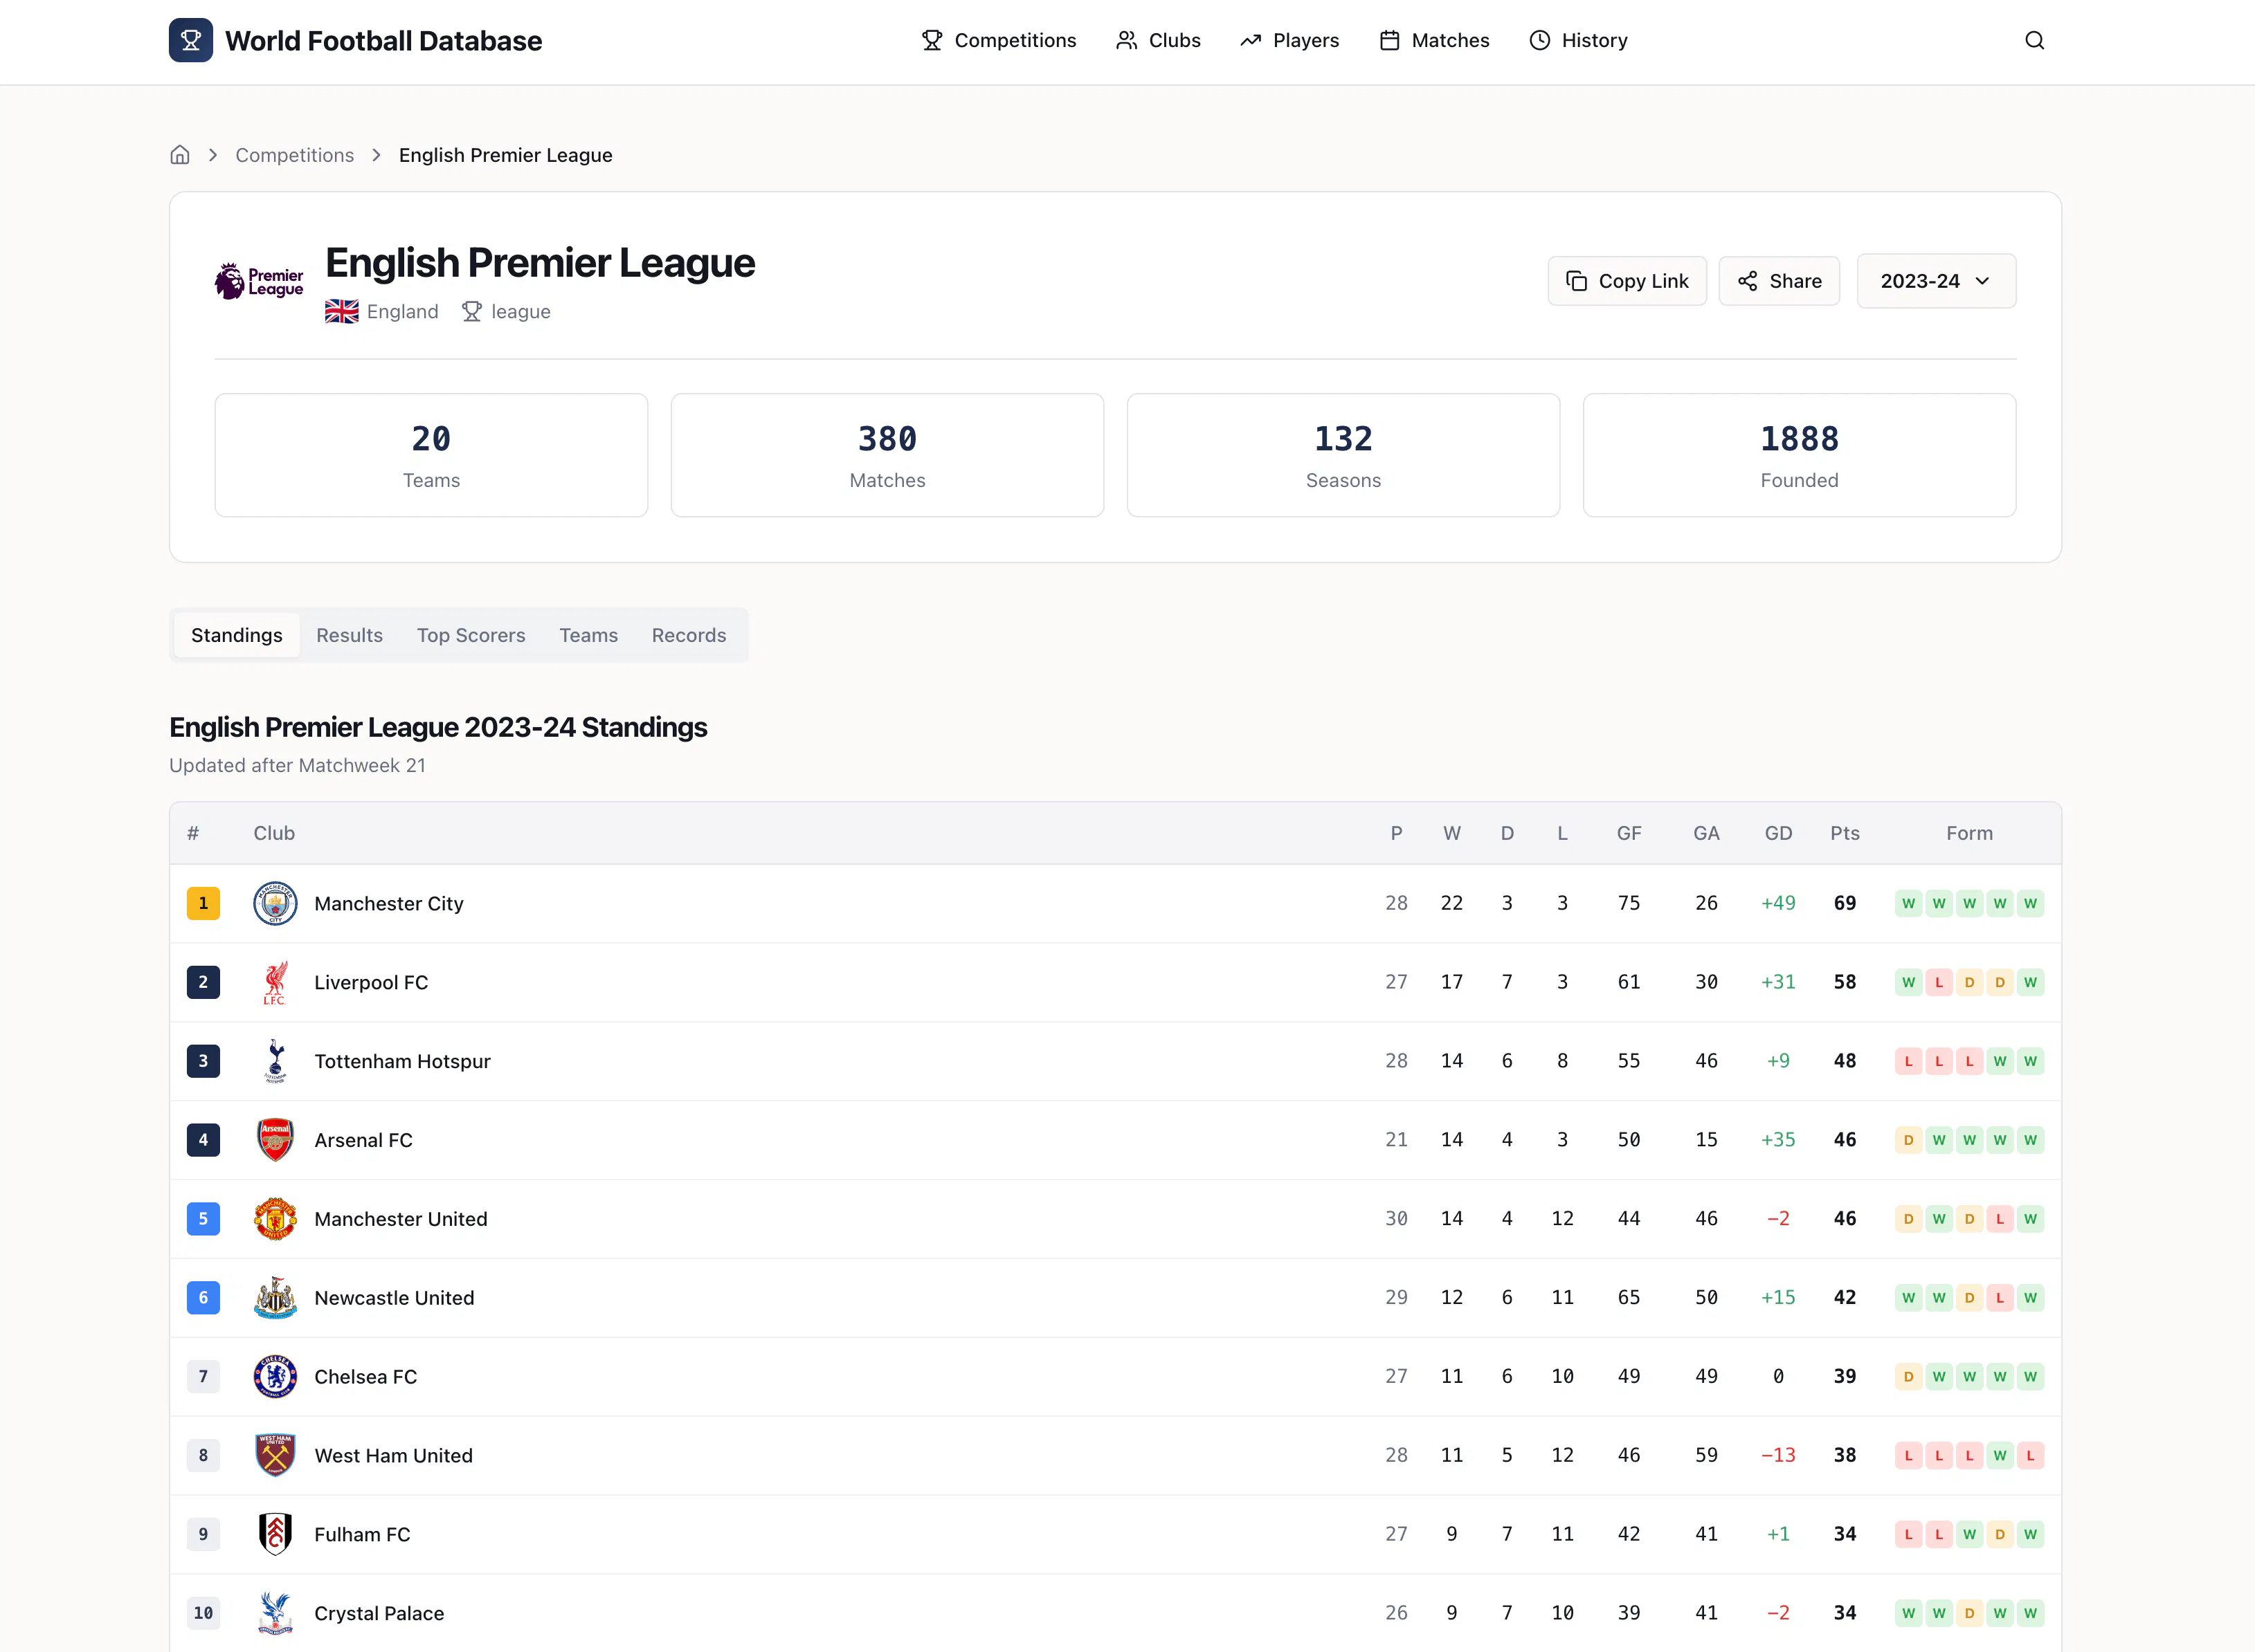Screen dimensions: 2255x1652
Task: Go to Competitions breadcrumb link
Action: (x=294, y=155)
